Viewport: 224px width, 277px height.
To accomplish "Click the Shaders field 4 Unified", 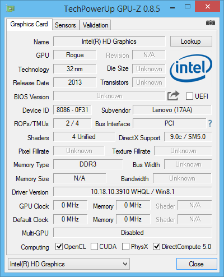I will point(84,137).
